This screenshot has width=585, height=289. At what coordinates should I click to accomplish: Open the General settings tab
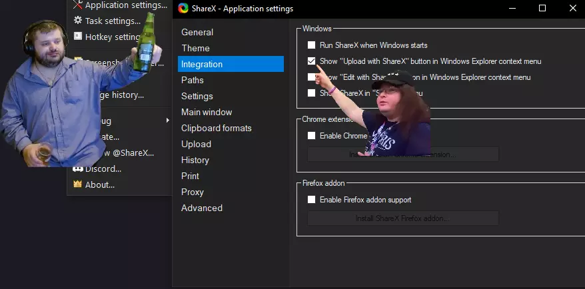(x=231, y=32)
